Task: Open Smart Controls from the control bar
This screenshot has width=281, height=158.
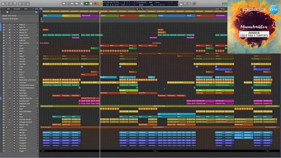Action: tap(20, 4)
